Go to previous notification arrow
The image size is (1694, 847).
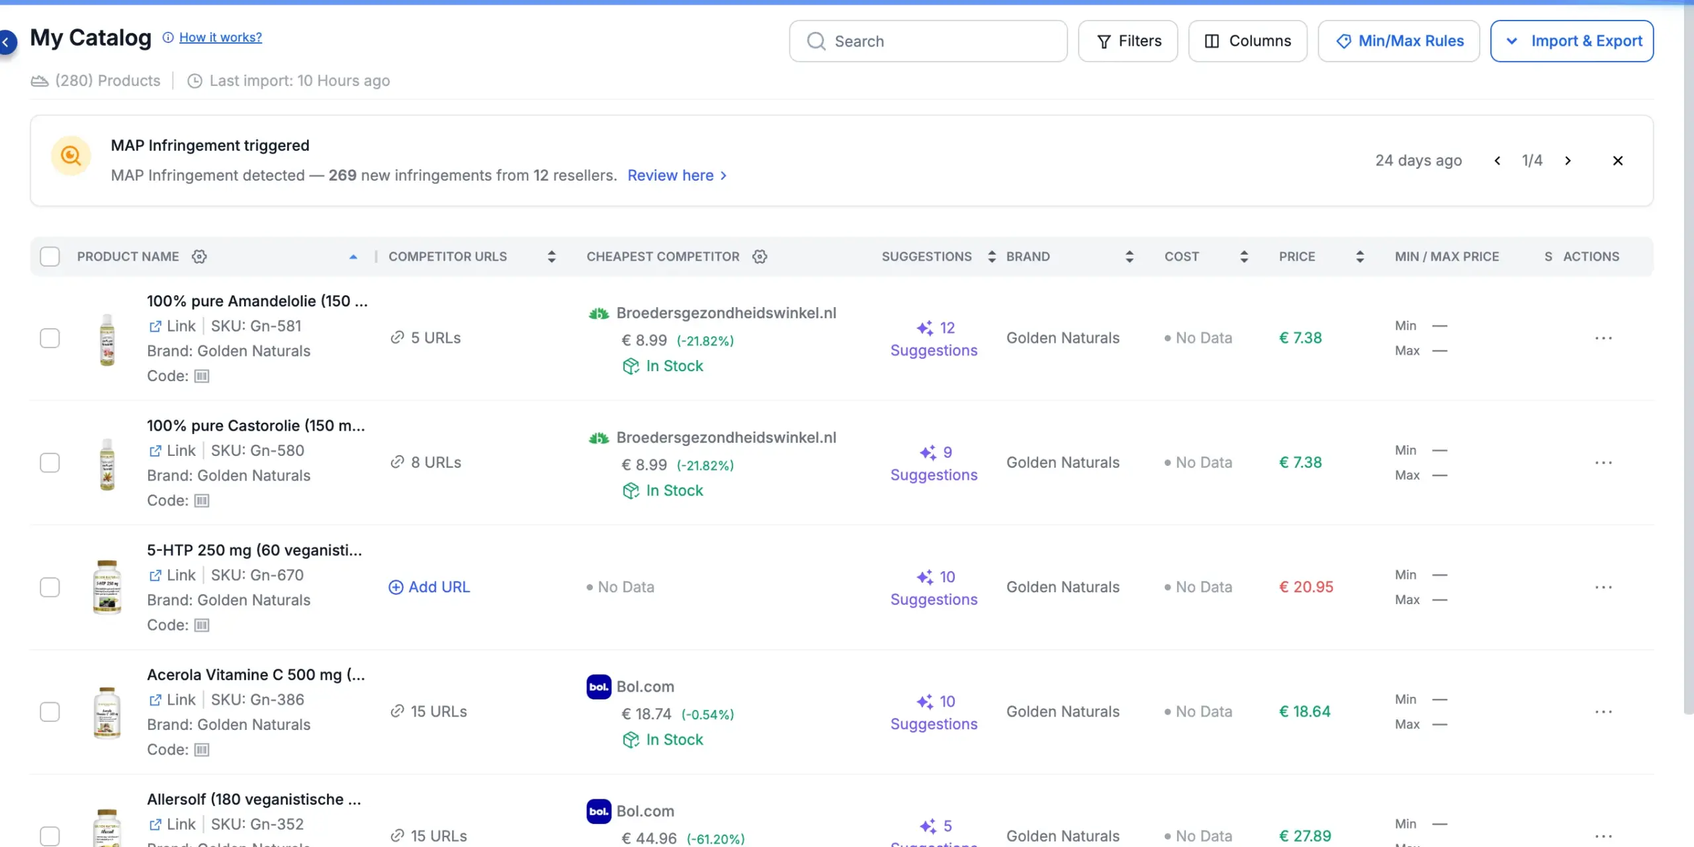[x=1497, y=160]
